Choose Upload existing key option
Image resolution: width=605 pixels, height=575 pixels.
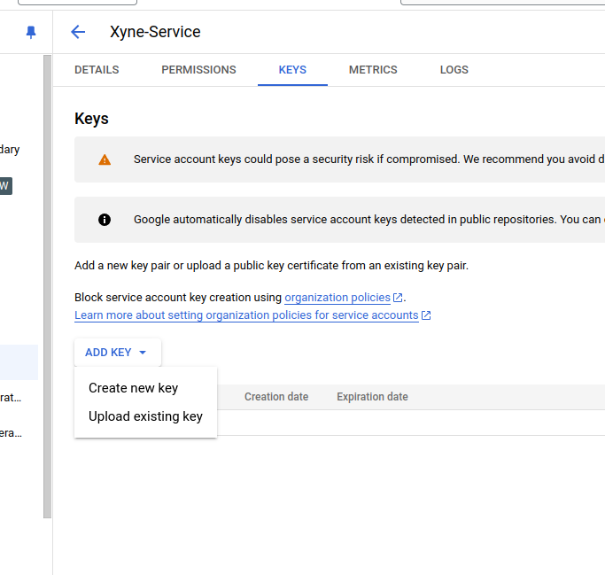(x=145, y=416)
